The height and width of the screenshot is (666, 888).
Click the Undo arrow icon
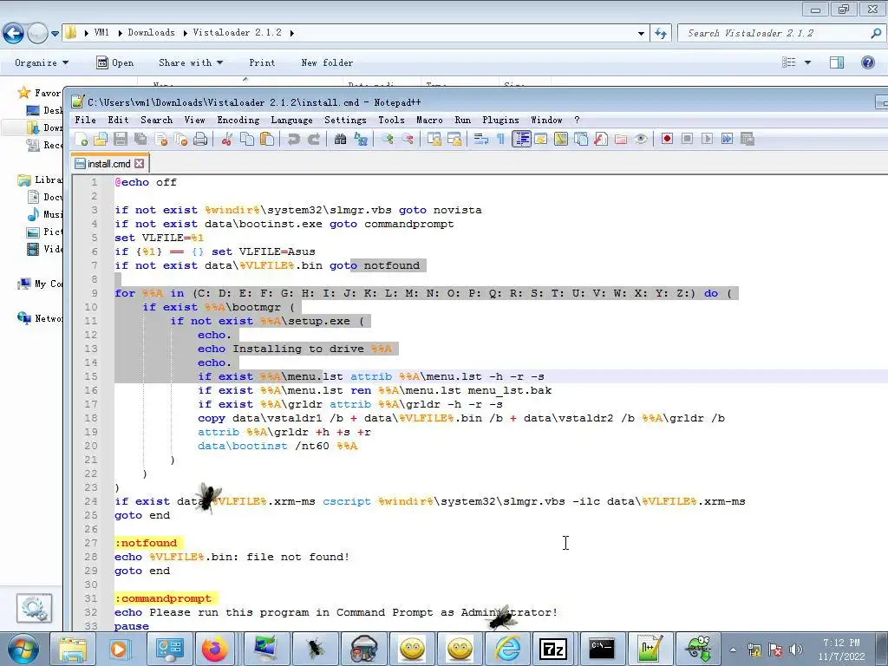(293, 139)
